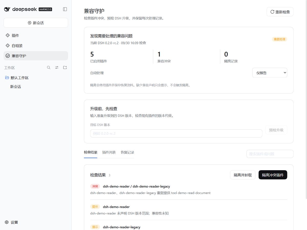Focus the 目标 DSH 版本 input field
Screen dimensions: 307x230
click(176, 133)
